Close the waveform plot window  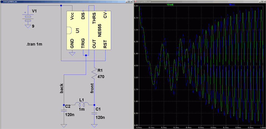pos(264,1)
